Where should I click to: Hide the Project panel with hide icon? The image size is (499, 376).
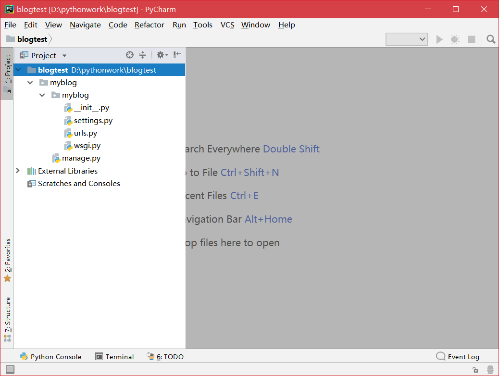[x=177, y=55]
